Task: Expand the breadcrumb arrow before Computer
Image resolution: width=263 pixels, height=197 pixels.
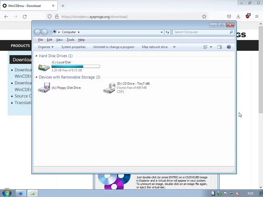Action: click(x=59, y=32)
